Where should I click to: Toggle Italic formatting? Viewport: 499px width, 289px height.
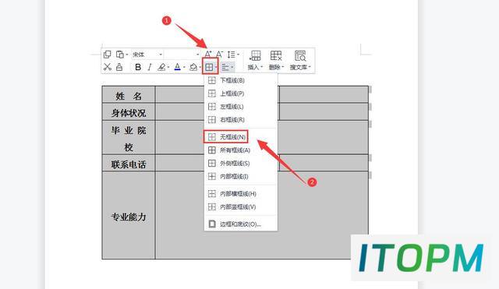coord(149,67)
